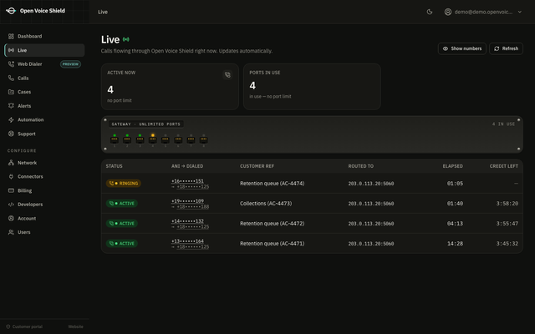Toggle Show numbers visibility

pyautogui.click(x=462, y=48)
